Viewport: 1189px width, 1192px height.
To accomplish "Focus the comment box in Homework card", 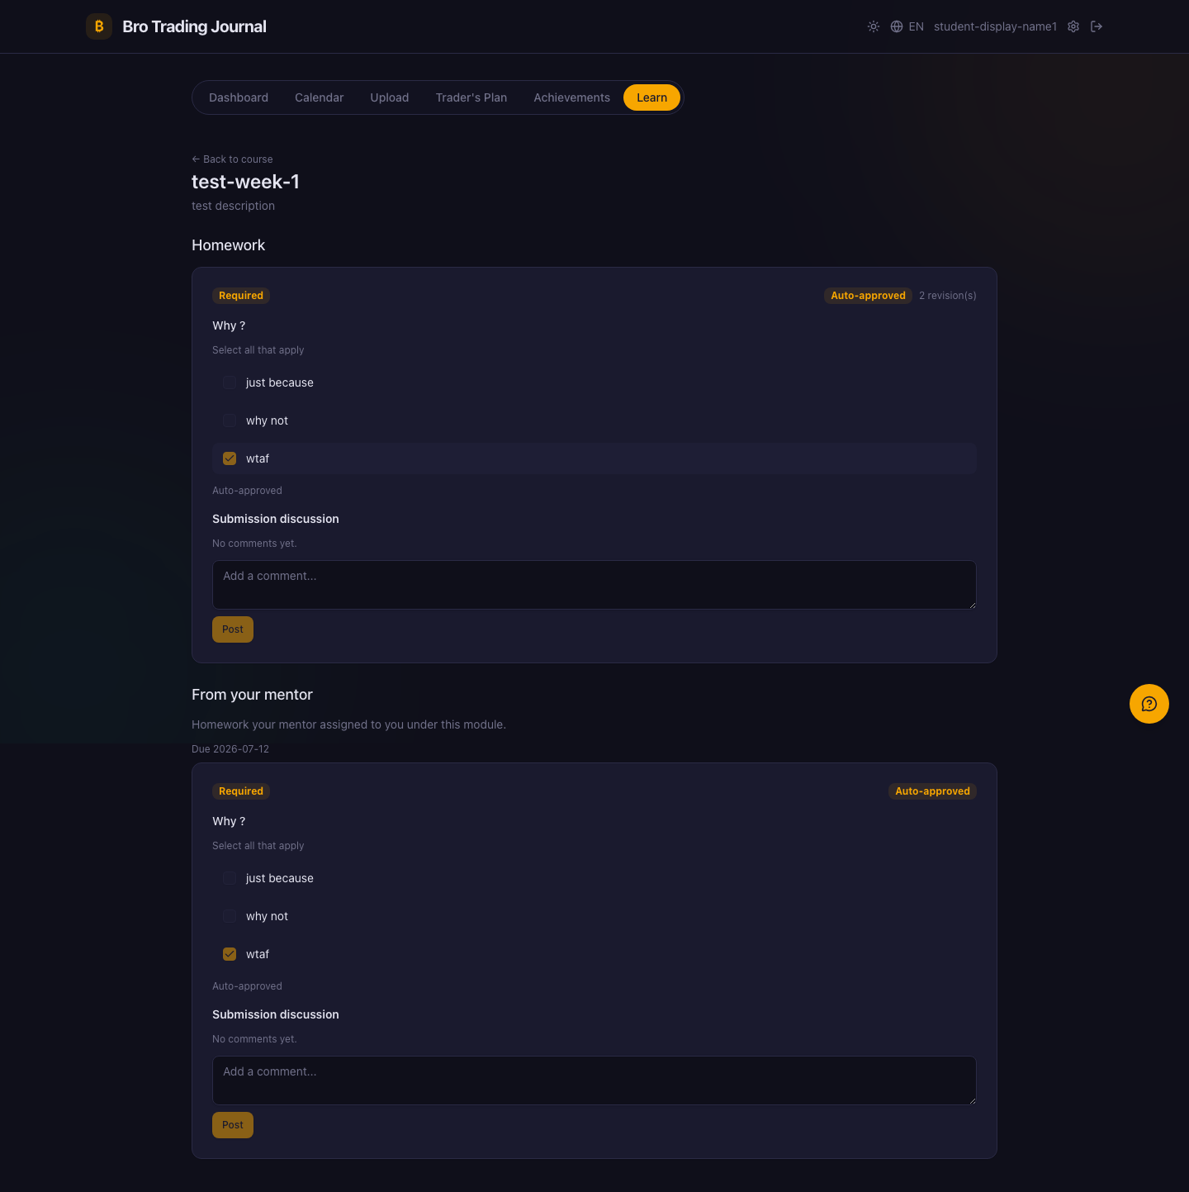I will click(594, 585).
